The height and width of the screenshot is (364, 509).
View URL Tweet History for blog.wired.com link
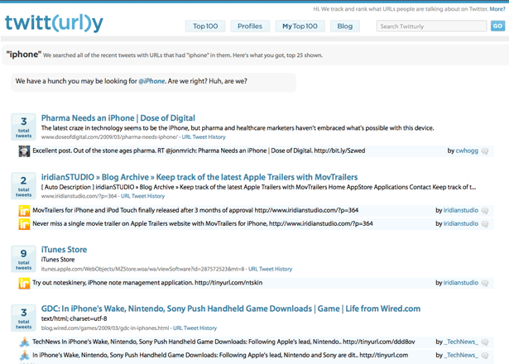point(194,328)
